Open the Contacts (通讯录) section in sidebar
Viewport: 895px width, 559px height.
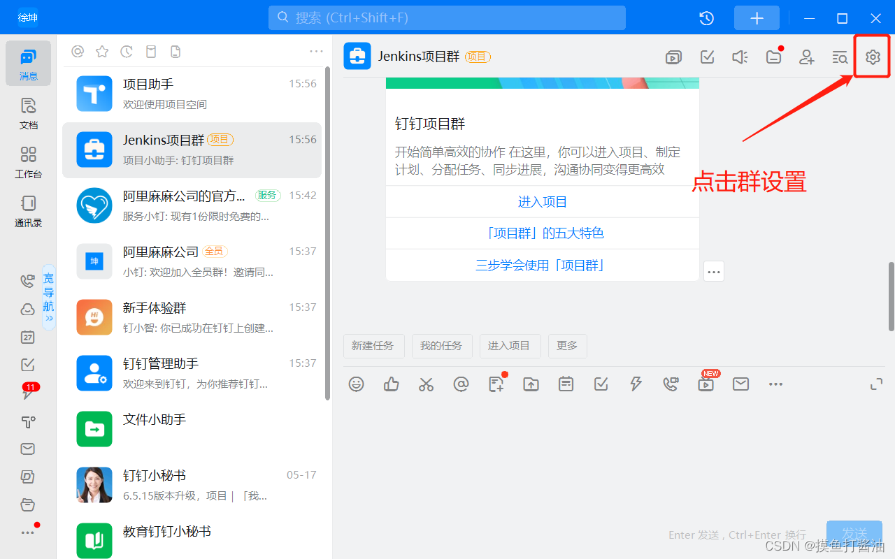(28, 210)
